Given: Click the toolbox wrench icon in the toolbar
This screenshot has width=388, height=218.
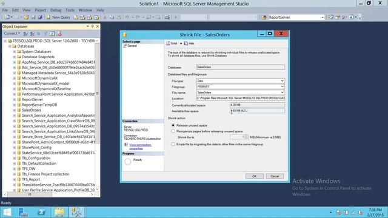Looking at the screenshot, I should tap(344, 18).
